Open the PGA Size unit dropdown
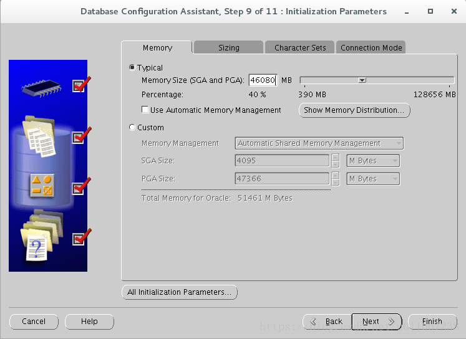The height and width of the screenshot is (339, 466). point(373,179)
